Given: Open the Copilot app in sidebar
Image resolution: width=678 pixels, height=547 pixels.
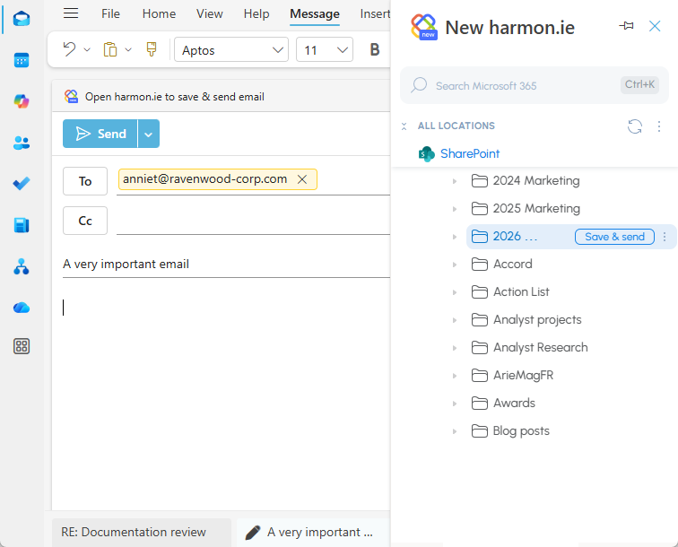Looking at the screenshot, I should pyautogui.click(x=22, y=101).
